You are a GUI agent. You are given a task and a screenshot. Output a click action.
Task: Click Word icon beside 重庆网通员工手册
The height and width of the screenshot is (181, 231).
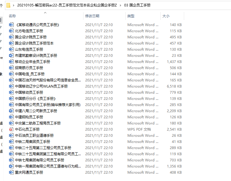(x=11, y=172)
